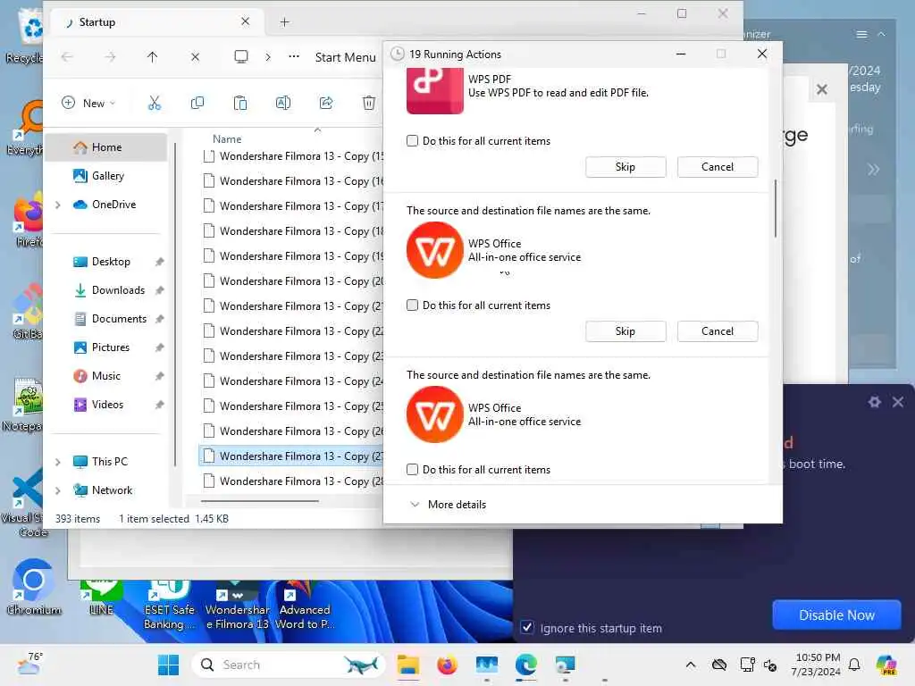Open Visual Studio Code desktop shortcut

pos(23,502)
